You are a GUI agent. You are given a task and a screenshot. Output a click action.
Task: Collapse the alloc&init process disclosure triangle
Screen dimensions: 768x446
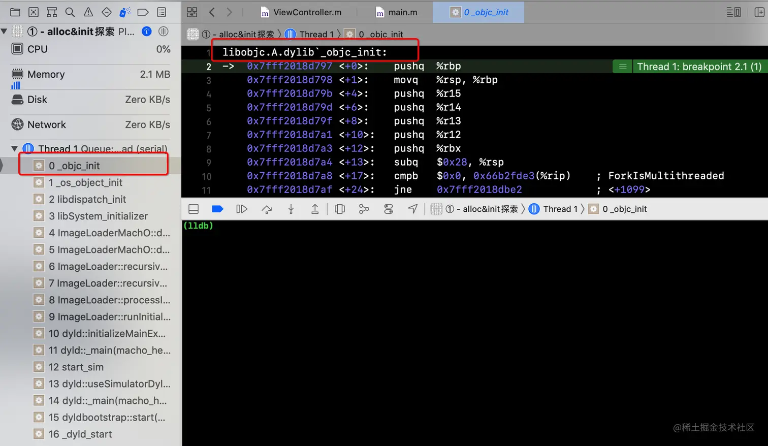tap(4, 31)
